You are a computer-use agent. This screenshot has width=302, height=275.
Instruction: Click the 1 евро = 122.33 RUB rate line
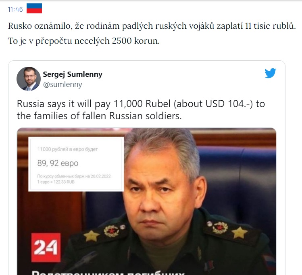pos(56,182)
